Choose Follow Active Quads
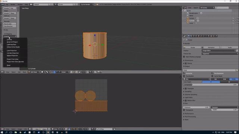239x134 pixels. pos(13,47)
